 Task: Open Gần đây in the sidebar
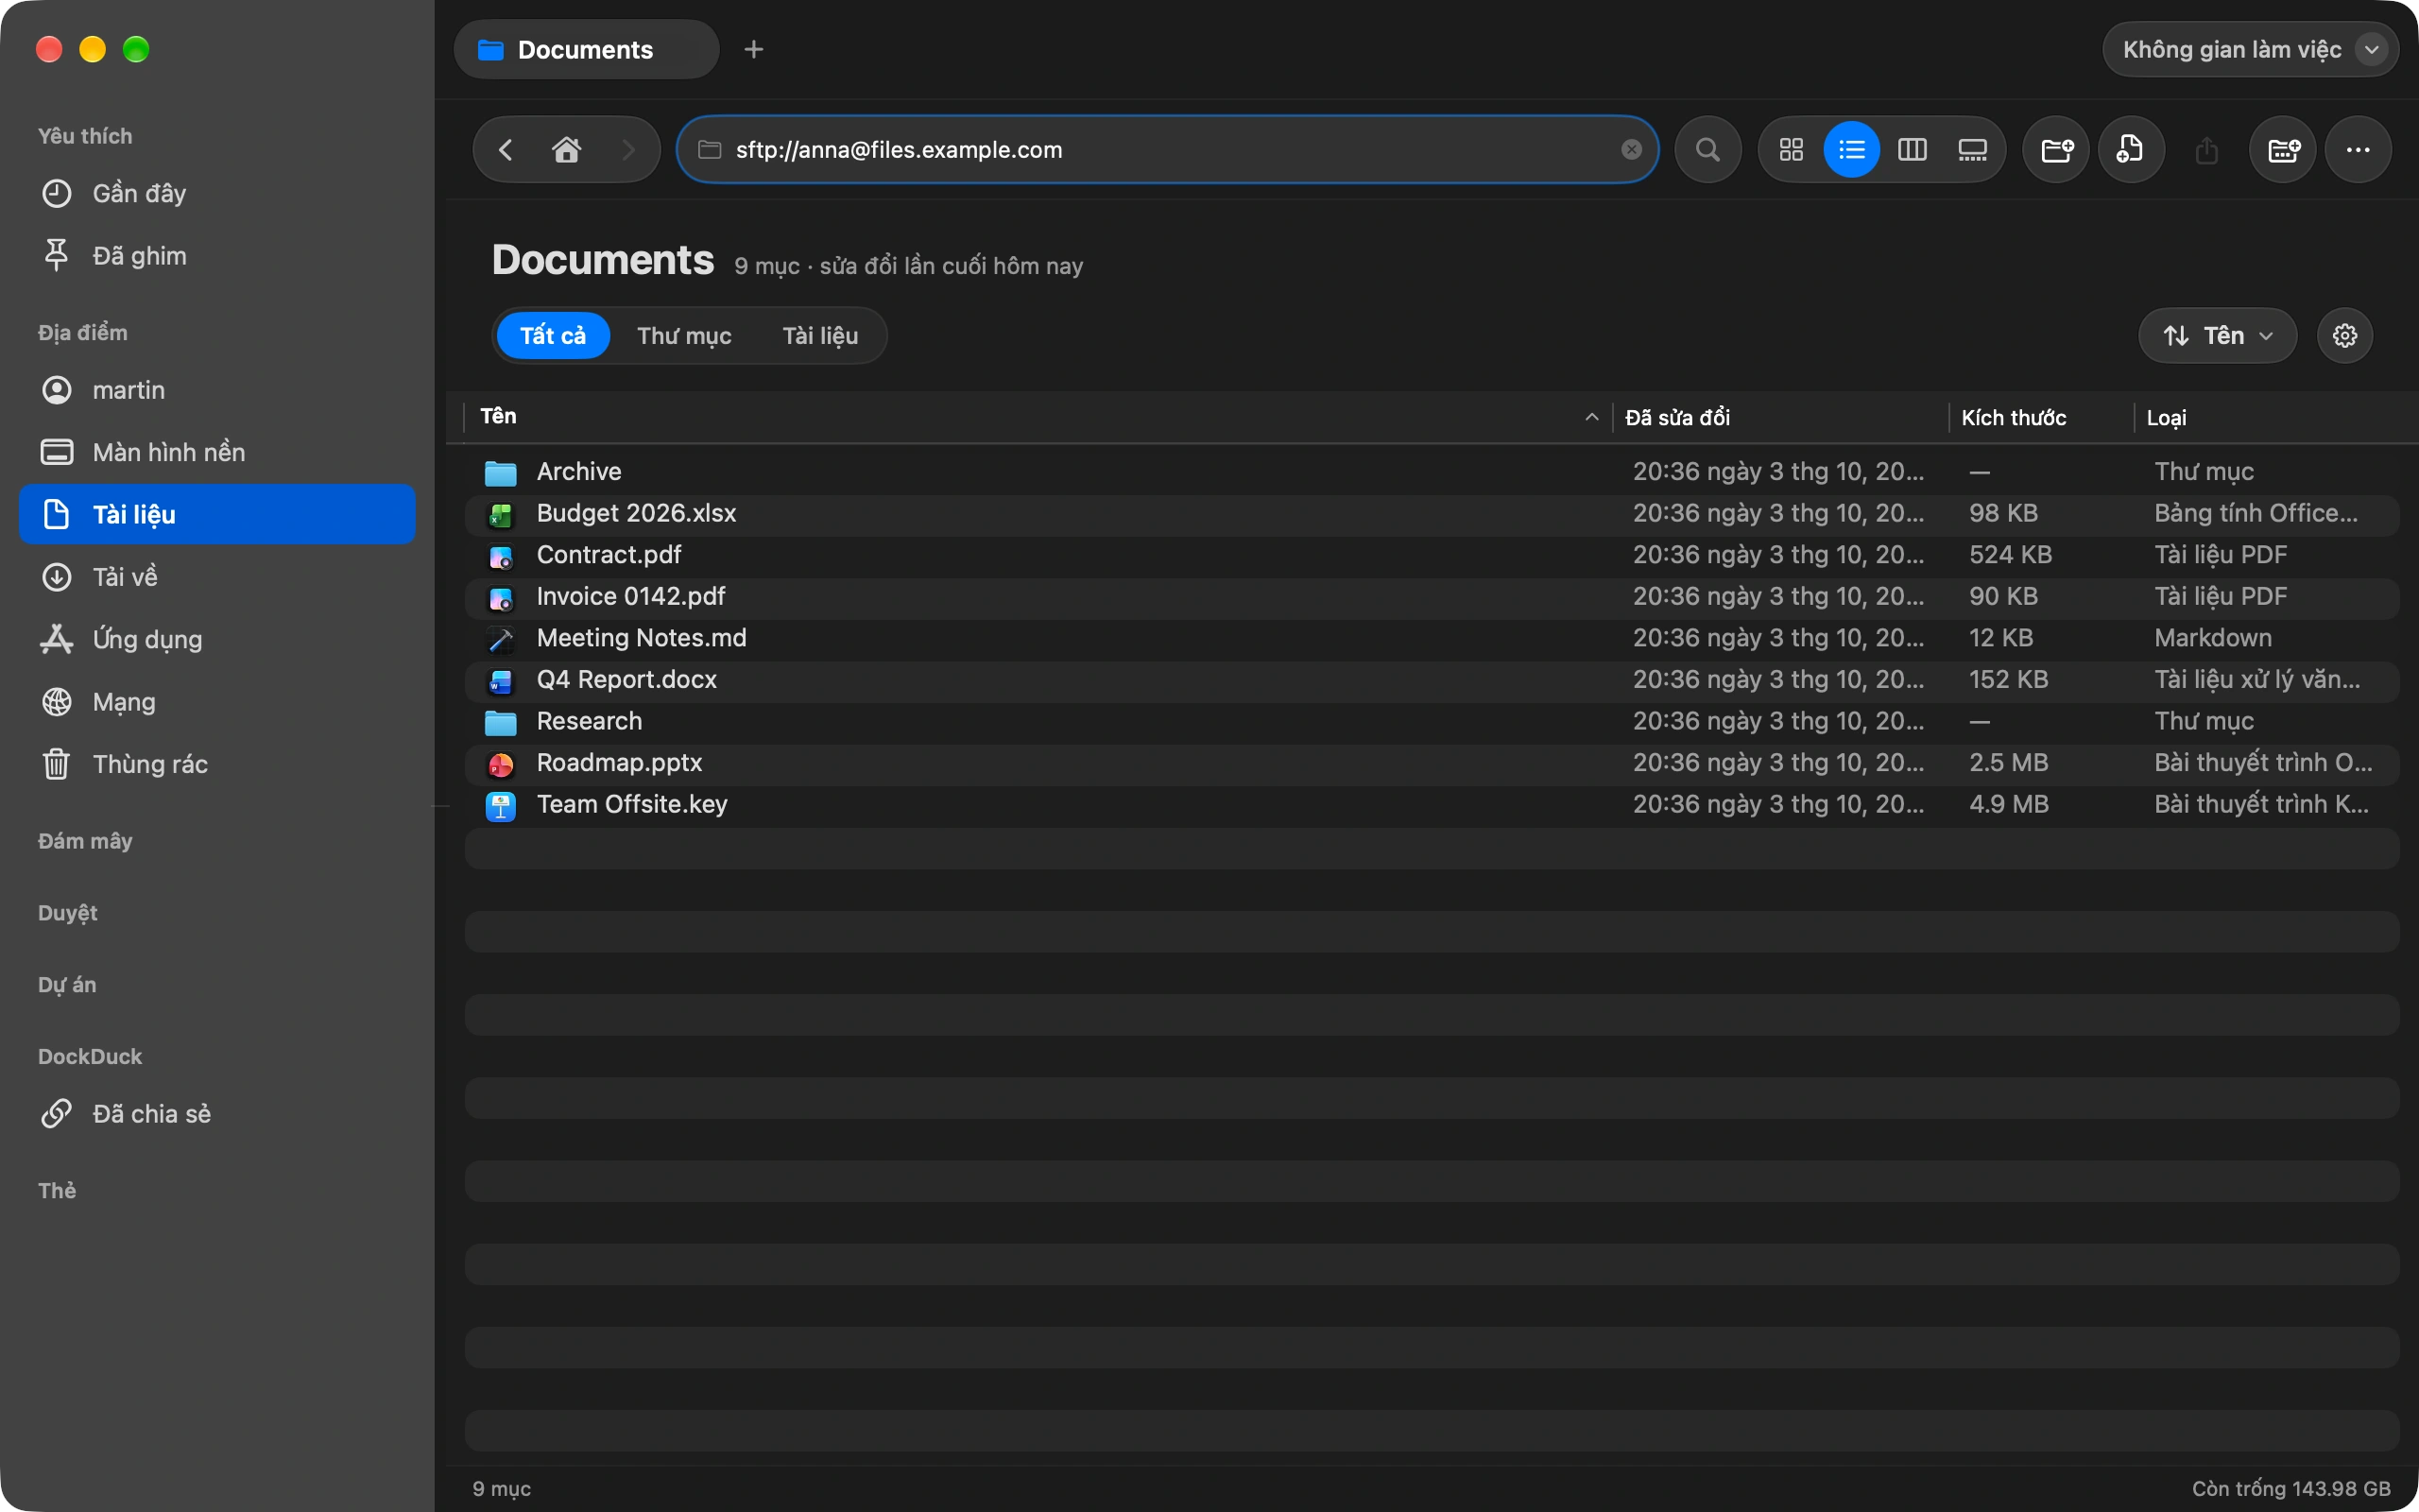217,193
